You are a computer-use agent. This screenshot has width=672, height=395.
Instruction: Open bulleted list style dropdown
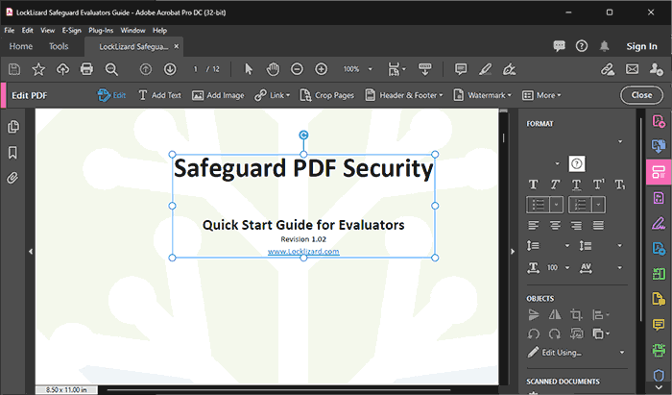pyautogui.click(x=556, y=205)
